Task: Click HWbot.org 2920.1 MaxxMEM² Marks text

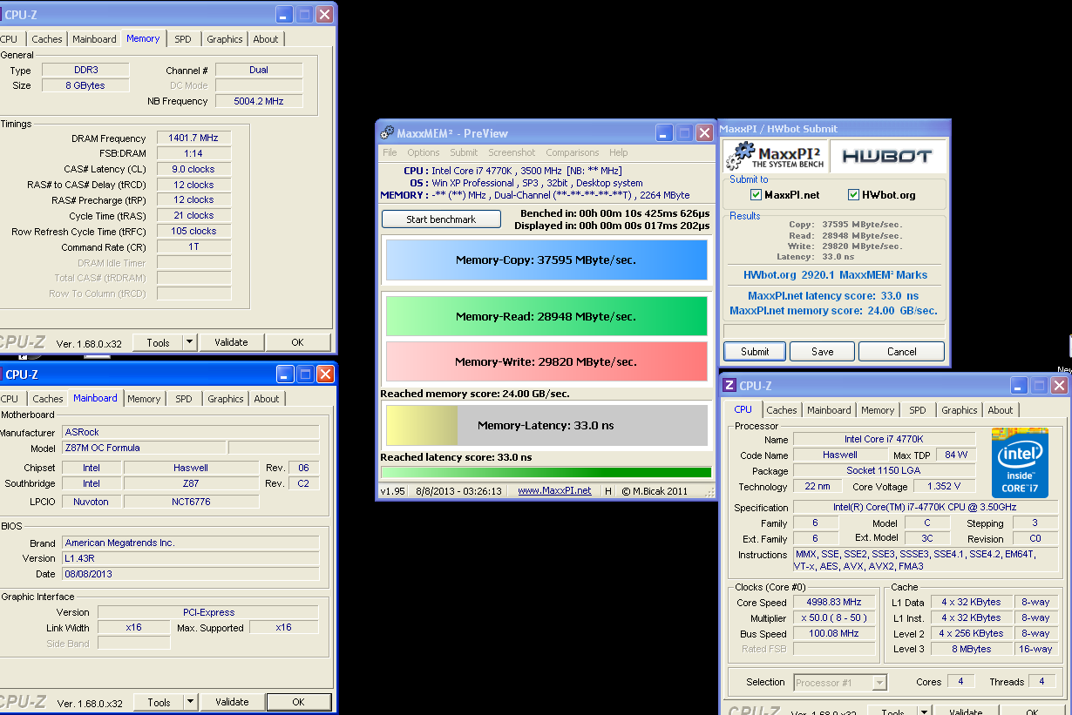Action: point(835,274)
